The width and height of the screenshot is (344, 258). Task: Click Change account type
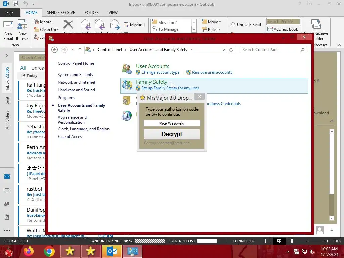coord(160,72)
